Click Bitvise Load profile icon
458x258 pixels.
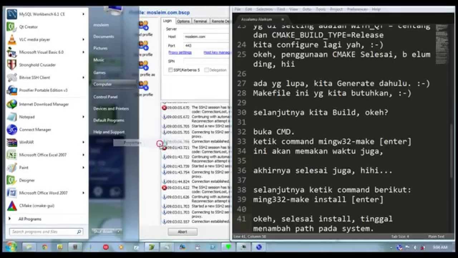click(x=144, y=26)
